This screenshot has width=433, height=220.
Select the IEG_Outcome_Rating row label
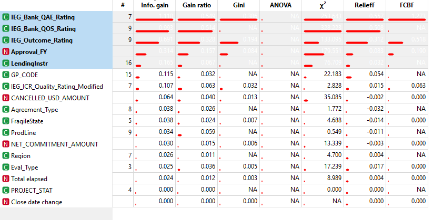coord(42,40)
